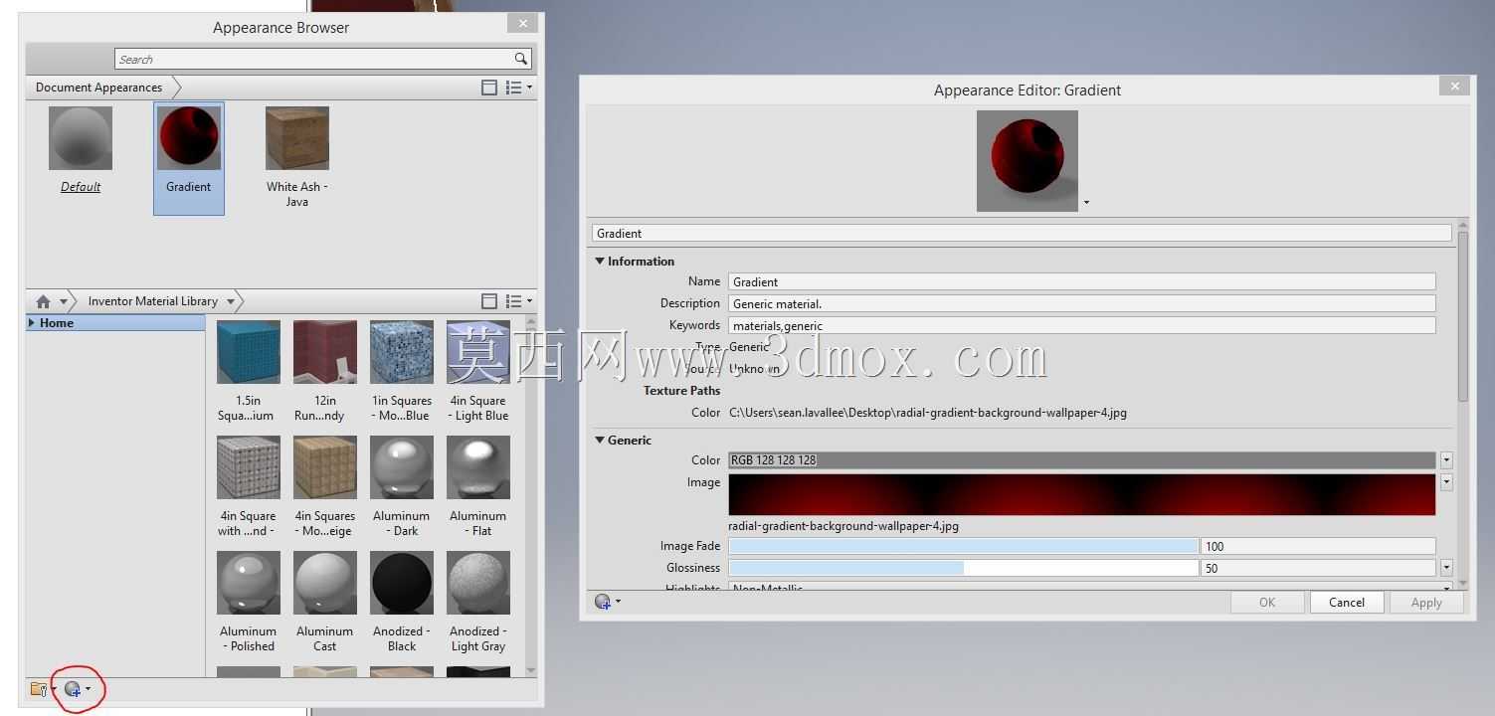Expand the Home tree node arrow
This screenshot has width=1495, height=716.
32,323
